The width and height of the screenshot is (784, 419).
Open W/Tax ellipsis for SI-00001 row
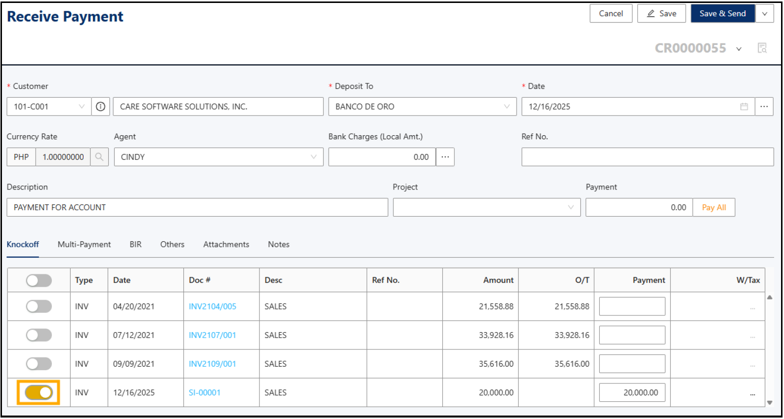(x=752, y=393)
